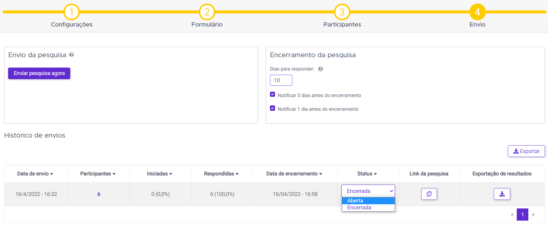Click the Dias para responder input field

click(281, 80)
